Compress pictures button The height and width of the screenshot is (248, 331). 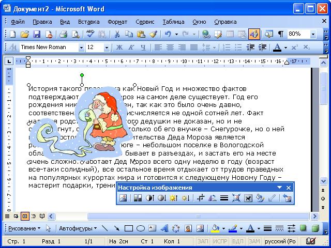[x=236, y=198]
